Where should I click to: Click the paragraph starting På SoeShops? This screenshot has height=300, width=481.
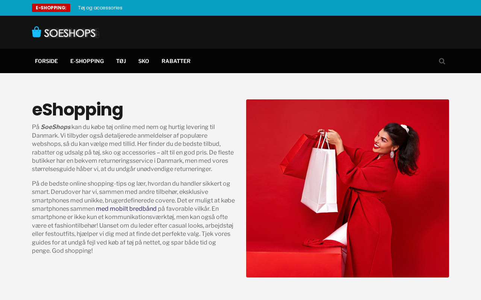[x=133, y=148]
